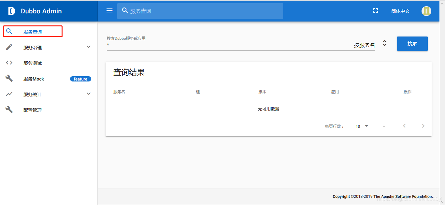
Task: Click the chart icon beside 服务统计
Action: tap(9, 94)
